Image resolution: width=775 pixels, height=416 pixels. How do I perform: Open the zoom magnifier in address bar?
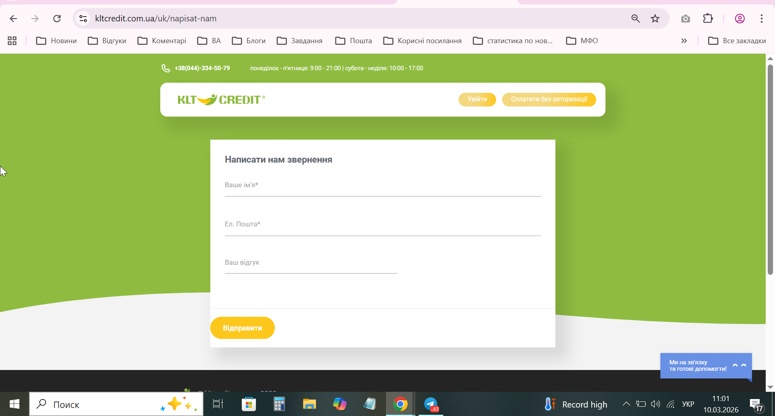pos(635,19)
